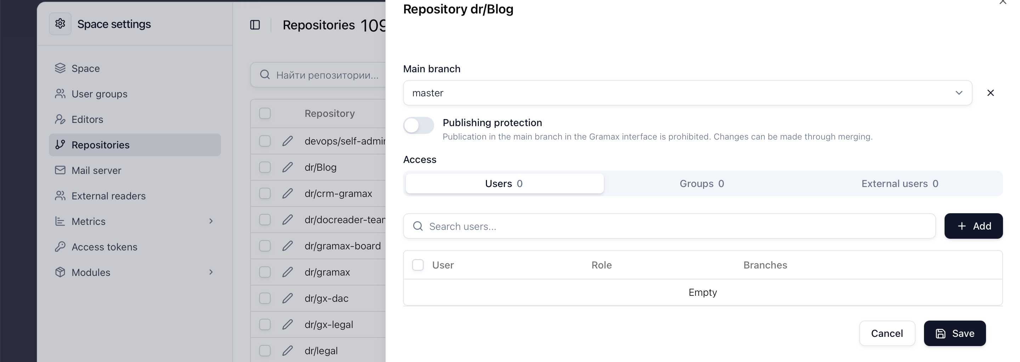Click the Add user button
Viewport: 1020px width, 362px height.
coord(973,226)
